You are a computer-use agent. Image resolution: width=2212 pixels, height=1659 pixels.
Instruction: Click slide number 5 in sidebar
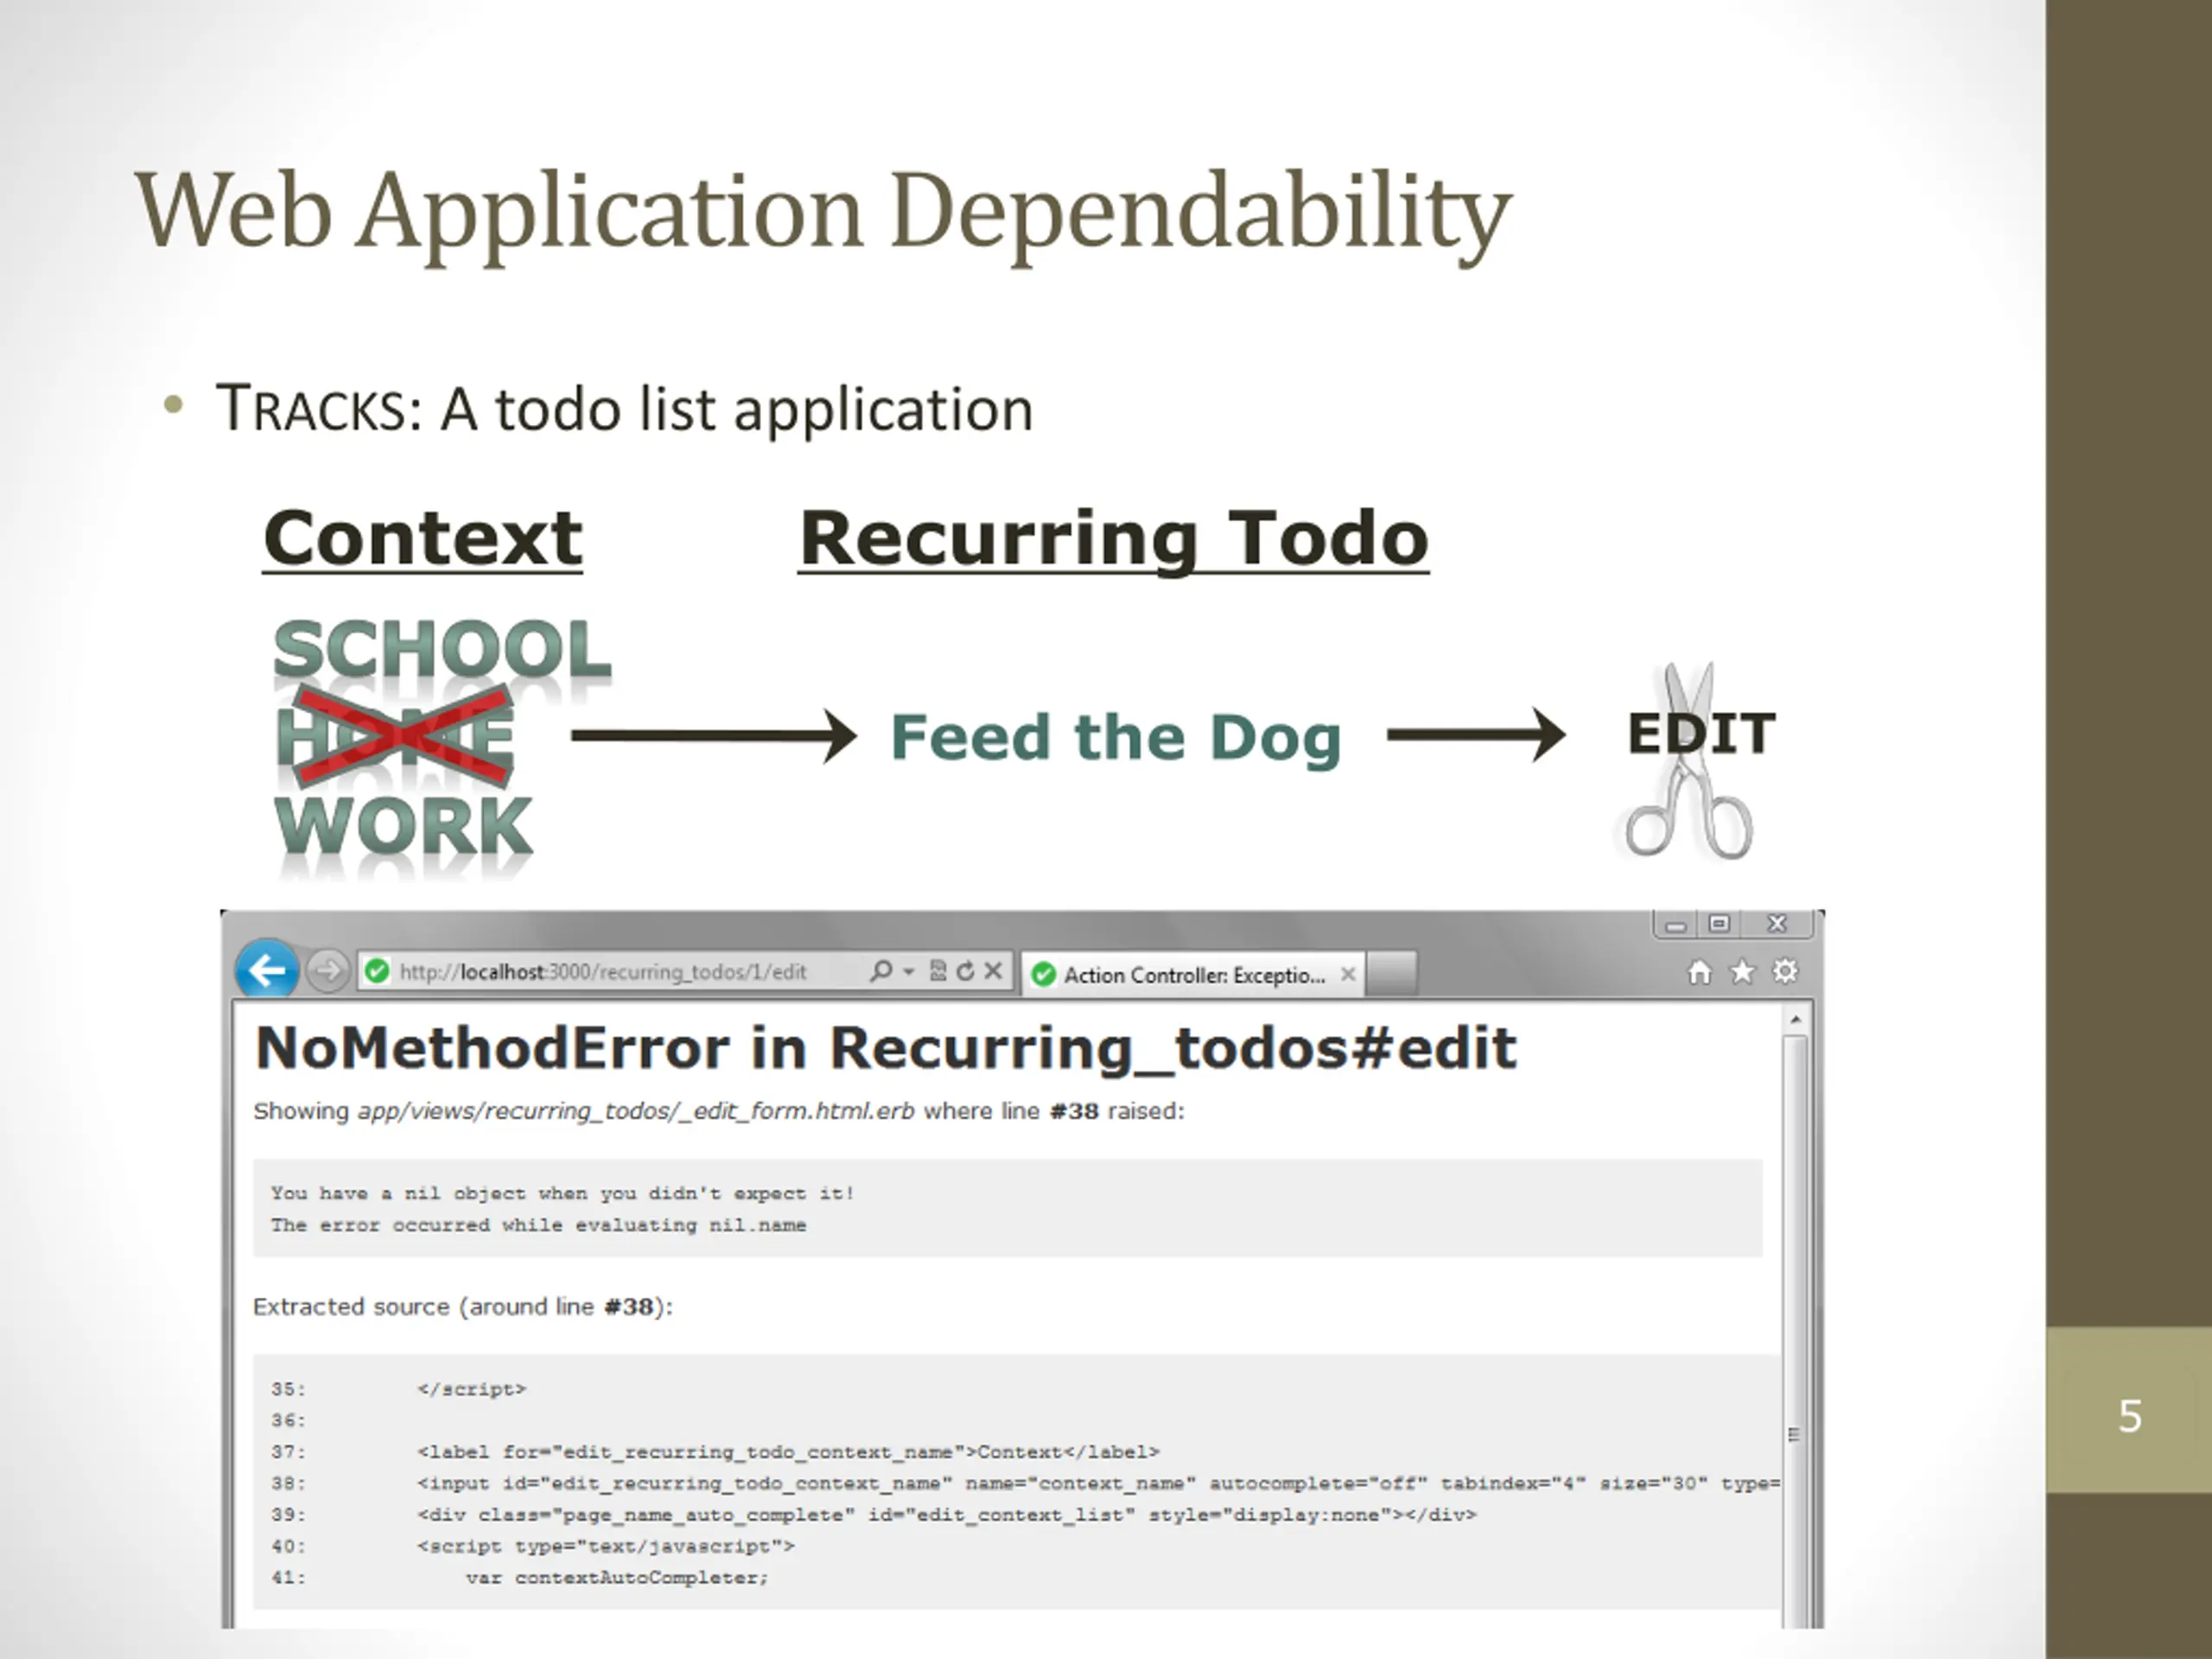click(2130, 1415)
